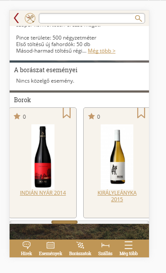Click the magnifier search icon

(138, 18)
